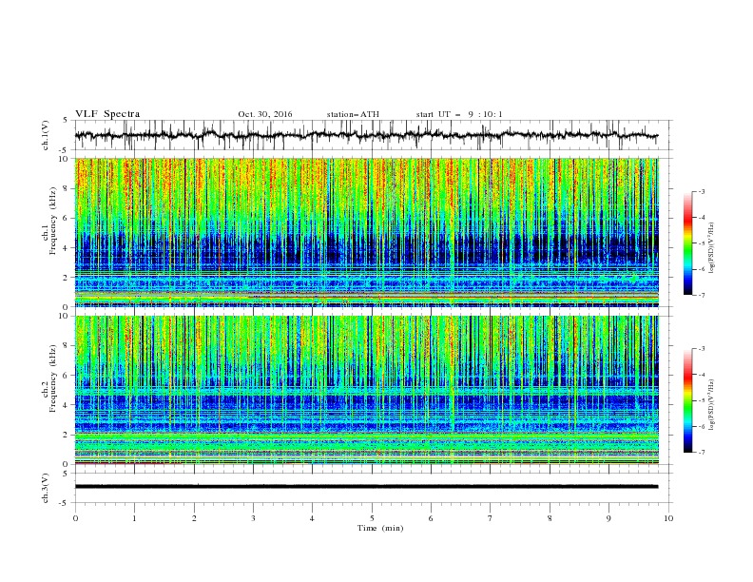
Task: Click the ch.2 spectrogram colorbar
Action: coord(688,400)
